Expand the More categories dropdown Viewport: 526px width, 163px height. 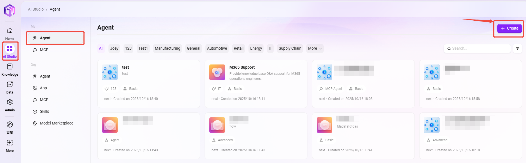[x=315, y=49]
